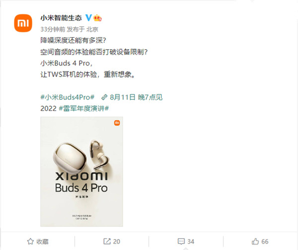
Task: Click the repost count 20
Action: (x=117, y=242)
